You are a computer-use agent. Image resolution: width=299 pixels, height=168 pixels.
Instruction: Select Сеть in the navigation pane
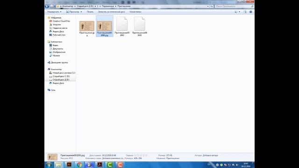(53, 90)
